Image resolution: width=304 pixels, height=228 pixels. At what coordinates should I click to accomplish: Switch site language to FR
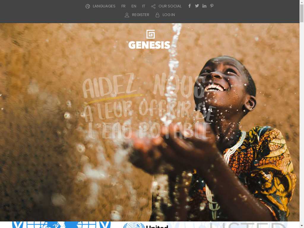click(x=123, y=6)
